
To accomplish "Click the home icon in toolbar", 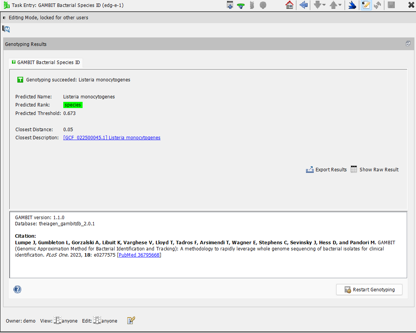I will tap(289, 5).
